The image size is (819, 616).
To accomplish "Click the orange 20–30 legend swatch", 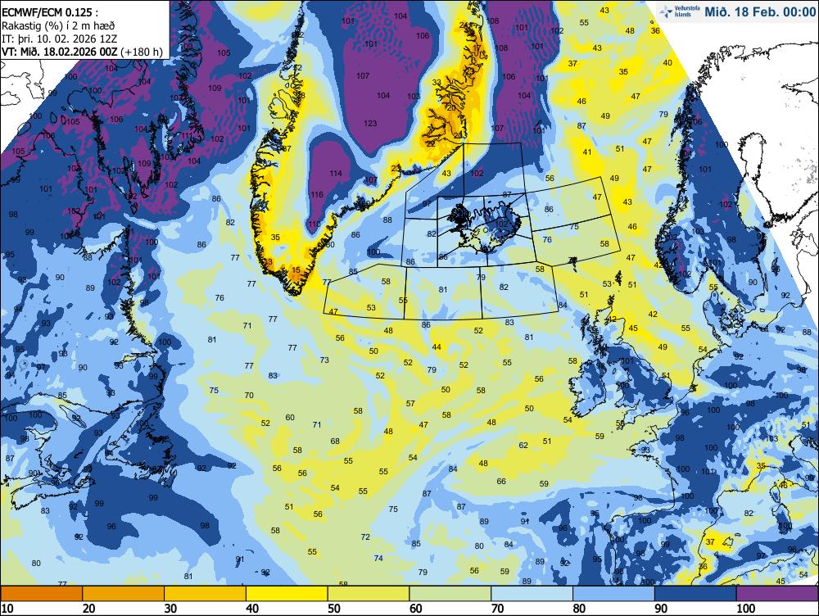I will pos(124,594).
